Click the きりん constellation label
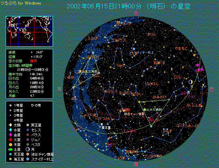The height and width of the screenshot is (168, 219). tap(151, 34)
